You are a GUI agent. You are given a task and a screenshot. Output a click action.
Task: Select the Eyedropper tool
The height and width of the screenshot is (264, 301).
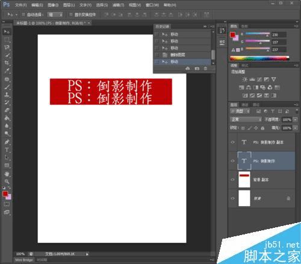(x=7, y=71)
